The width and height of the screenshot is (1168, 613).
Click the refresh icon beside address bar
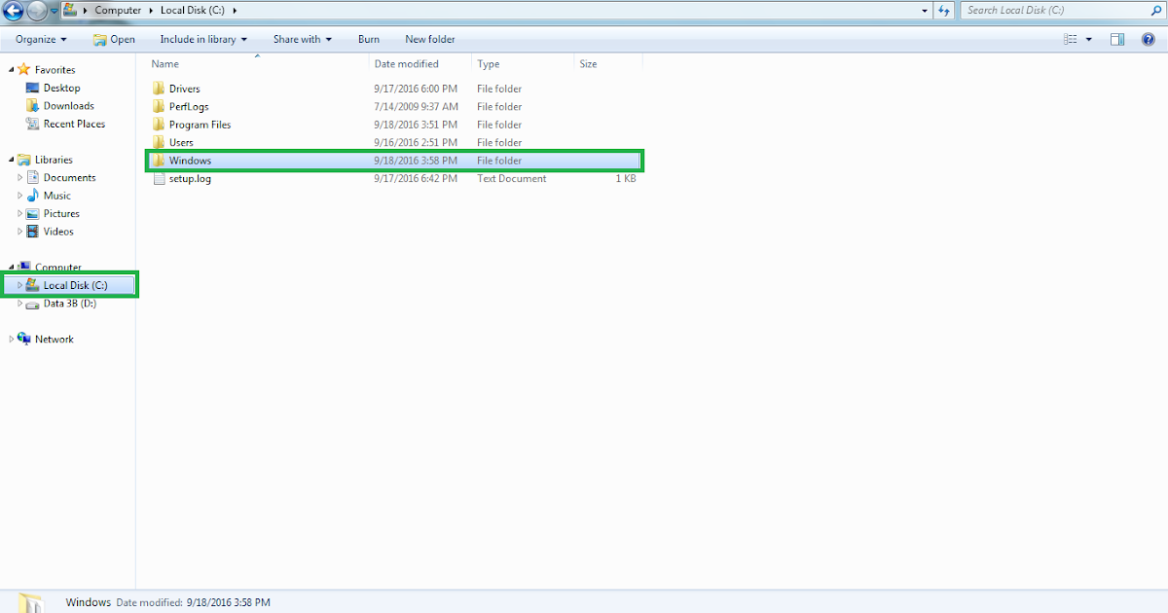pyautogui.click(x=943, y=10)
